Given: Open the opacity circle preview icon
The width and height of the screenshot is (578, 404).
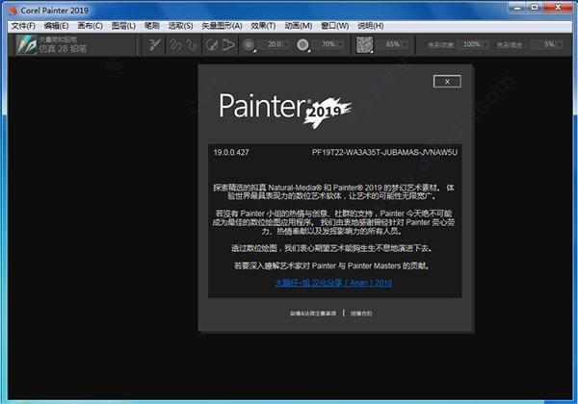Looking at the screenshot, I should pyautogui.click(x=303, y=45).
